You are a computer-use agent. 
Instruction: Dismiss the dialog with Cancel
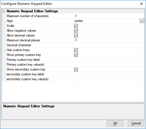136,123
